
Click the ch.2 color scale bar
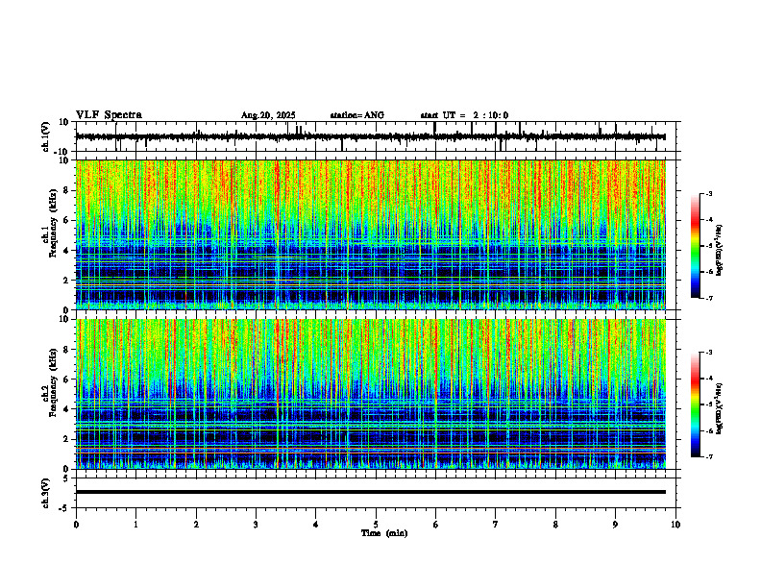click(x=695, y=404)
